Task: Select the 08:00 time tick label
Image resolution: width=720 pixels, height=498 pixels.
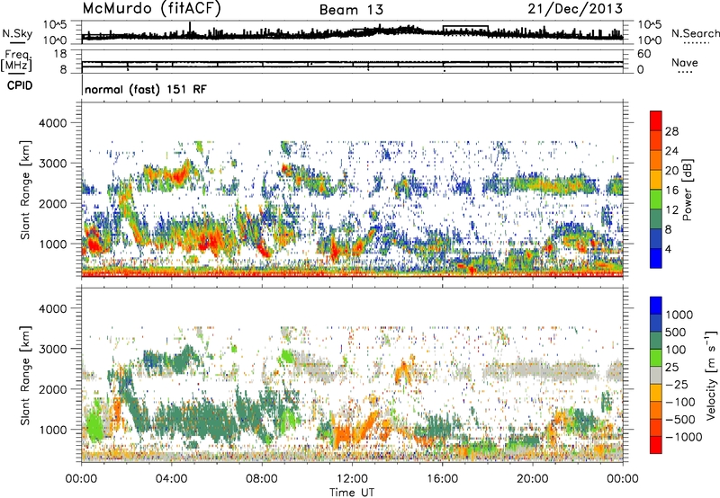Action: point(262,479)
